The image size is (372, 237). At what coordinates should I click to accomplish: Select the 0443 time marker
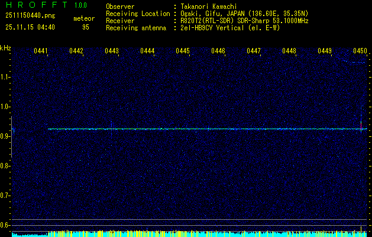point(112,52)
